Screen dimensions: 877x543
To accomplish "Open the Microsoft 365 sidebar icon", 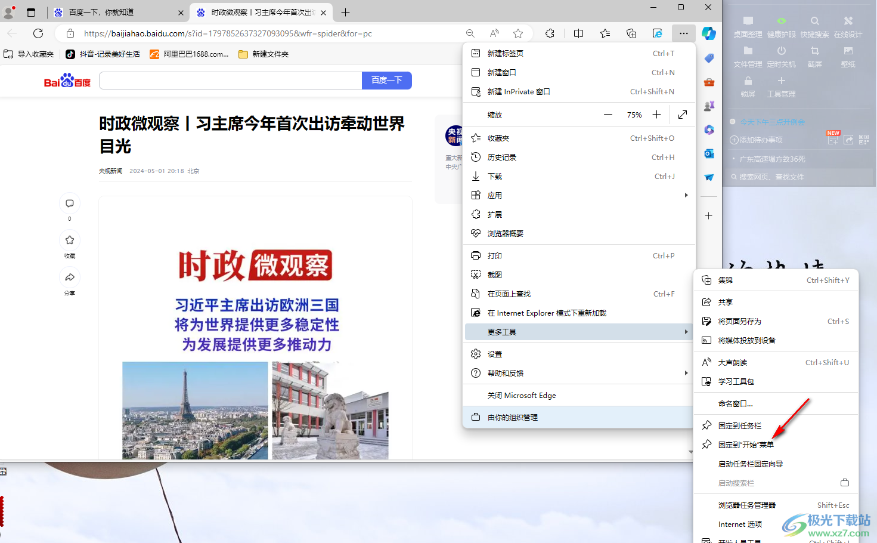I will click(709, 129).
